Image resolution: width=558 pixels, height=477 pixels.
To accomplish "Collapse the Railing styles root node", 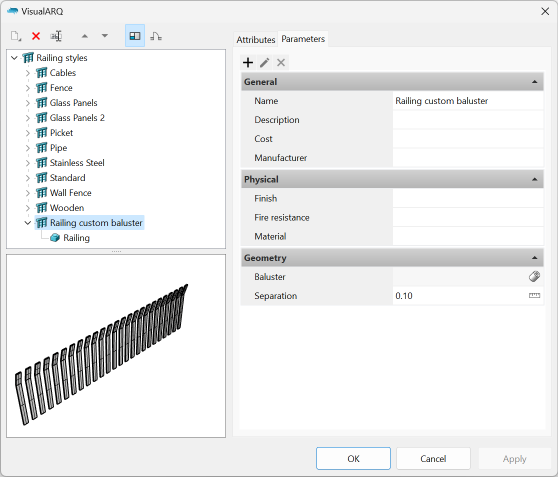I will pos(14,57).
